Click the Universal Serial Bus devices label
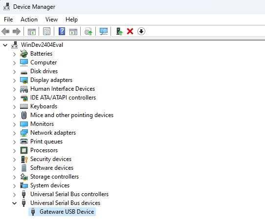The image size is (265, 222). [65, 203]
